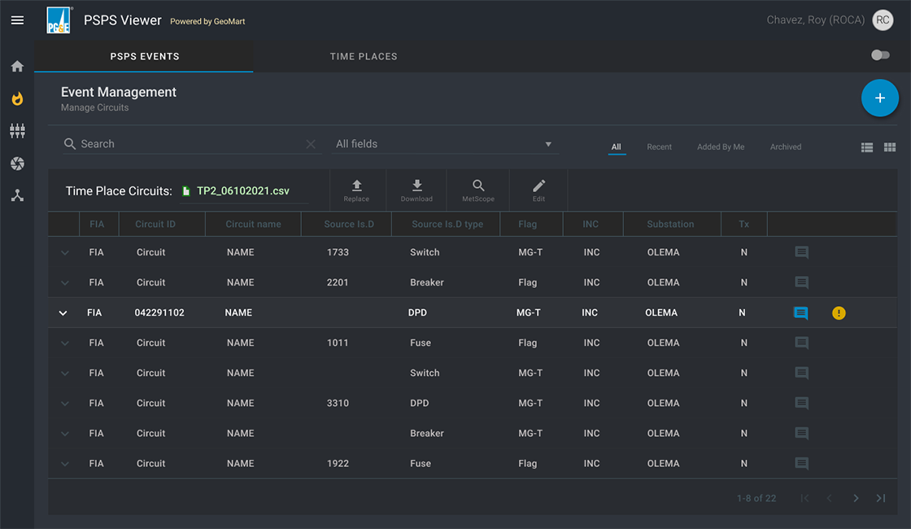Open MetScope search tool
Screen dimensions: 911x529
coord(478,190)
